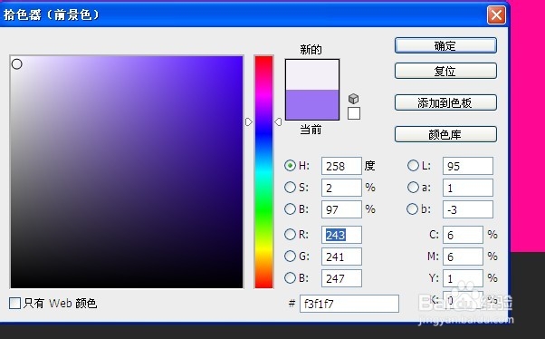Click 添加到色板 button

point(445,102)
